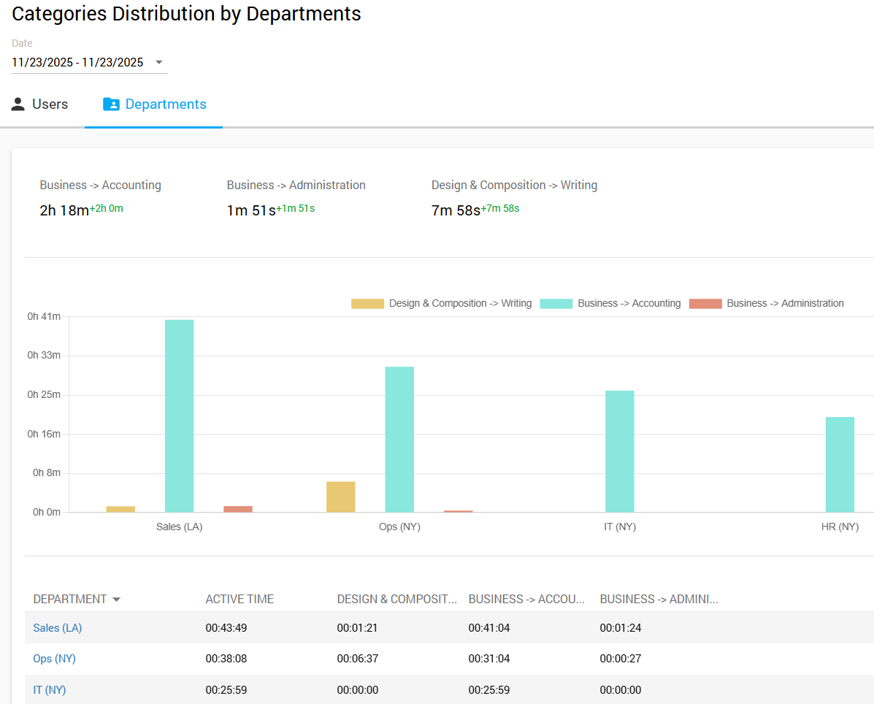The height and width of the screenshot is (704, 874).
Task: Sort by Design & Composit... column header
Action: click(x=396, y=600)
